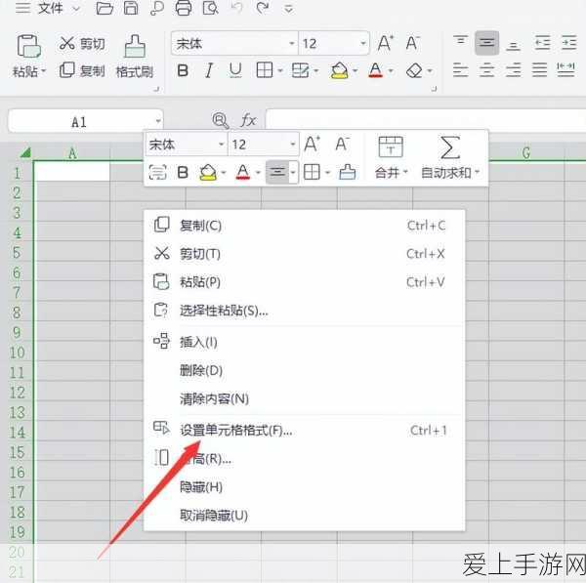The width and height of the screenshot is (586, 583).
Task: Select the 格式刷 format painter
Action: point(135,56)
